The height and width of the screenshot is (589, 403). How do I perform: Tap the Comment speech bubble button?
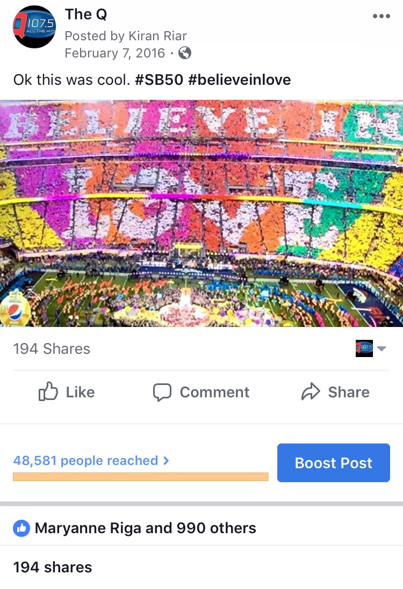click(201, 392)
